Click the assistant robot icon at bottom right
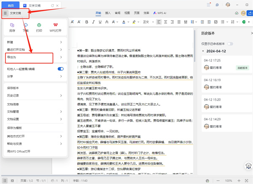Screen dimensions: 253x184 248,166
